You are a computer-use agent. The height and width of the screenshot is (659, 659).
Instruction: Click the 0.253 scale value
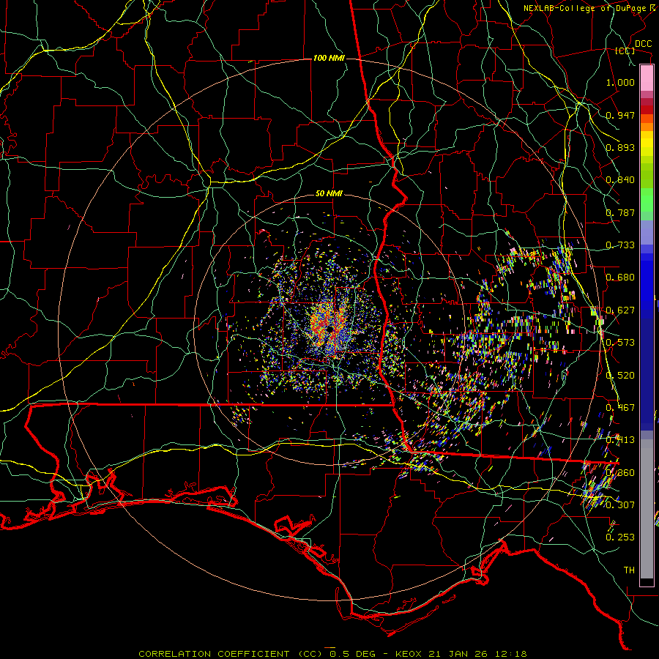(x=620, y=537)
